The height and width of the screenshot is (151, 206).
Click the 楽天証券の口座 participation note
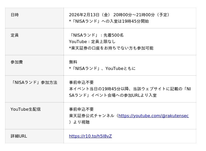(x=111, y=48)
